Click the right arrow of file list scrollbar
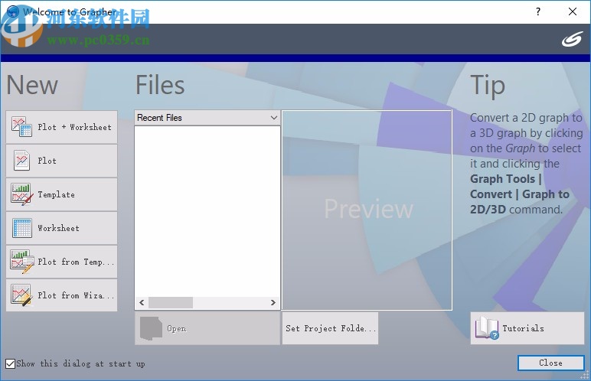591x381 pixels. pos(273,303)
